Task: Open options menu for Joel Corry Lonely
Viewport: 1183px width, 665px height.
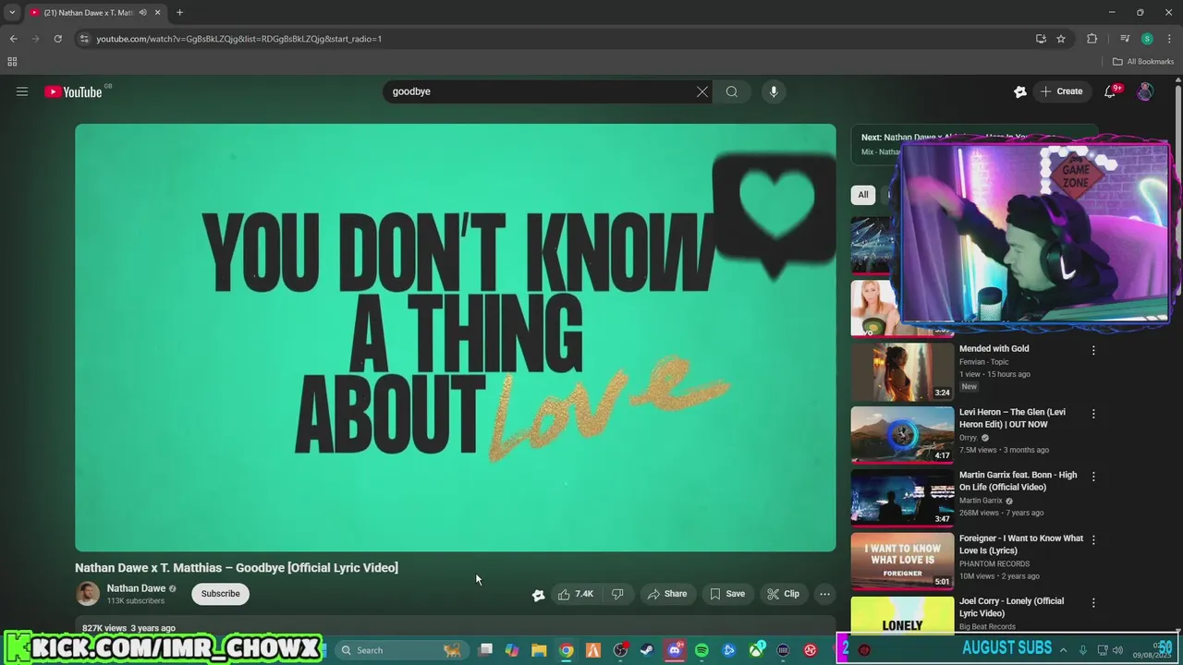Action: pos(1093,602)
